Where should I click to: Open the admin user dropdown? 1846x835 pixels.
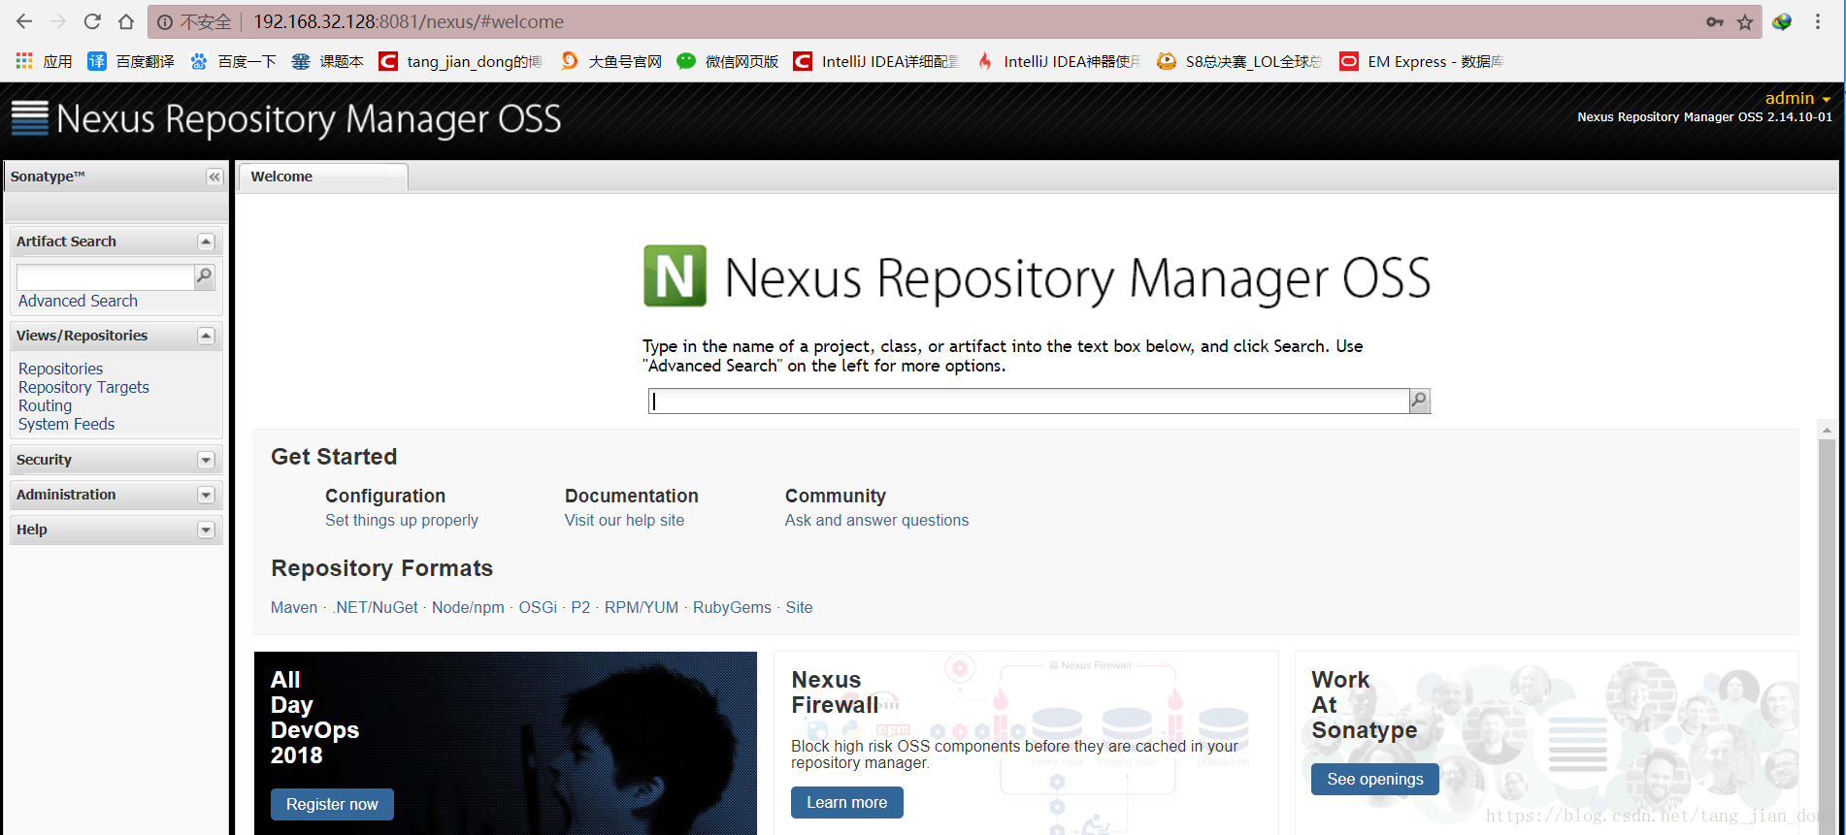click(x=1797, y=98)
